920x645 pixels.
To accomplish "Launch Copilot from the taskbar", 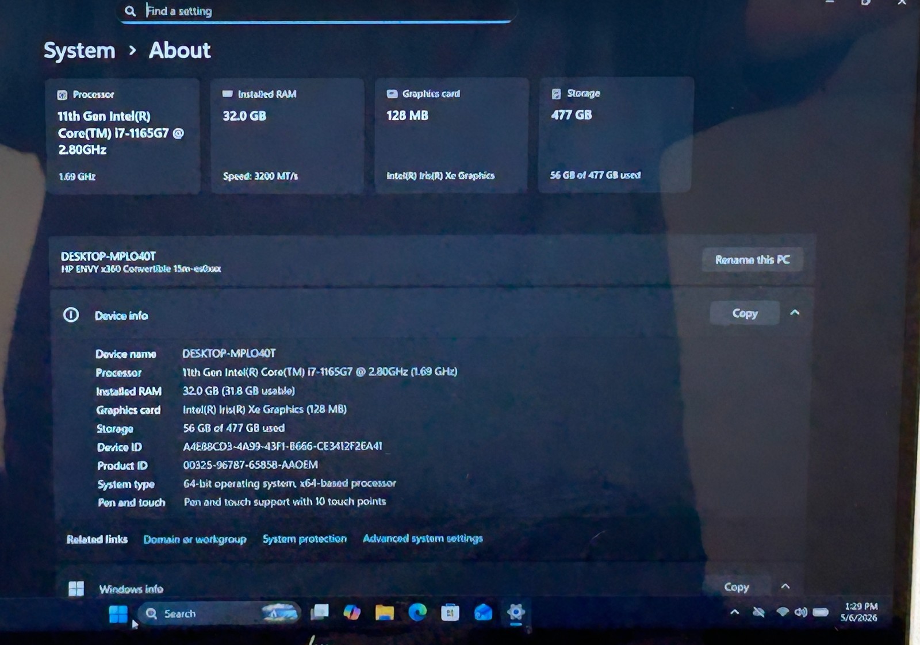I will [352, 613].
